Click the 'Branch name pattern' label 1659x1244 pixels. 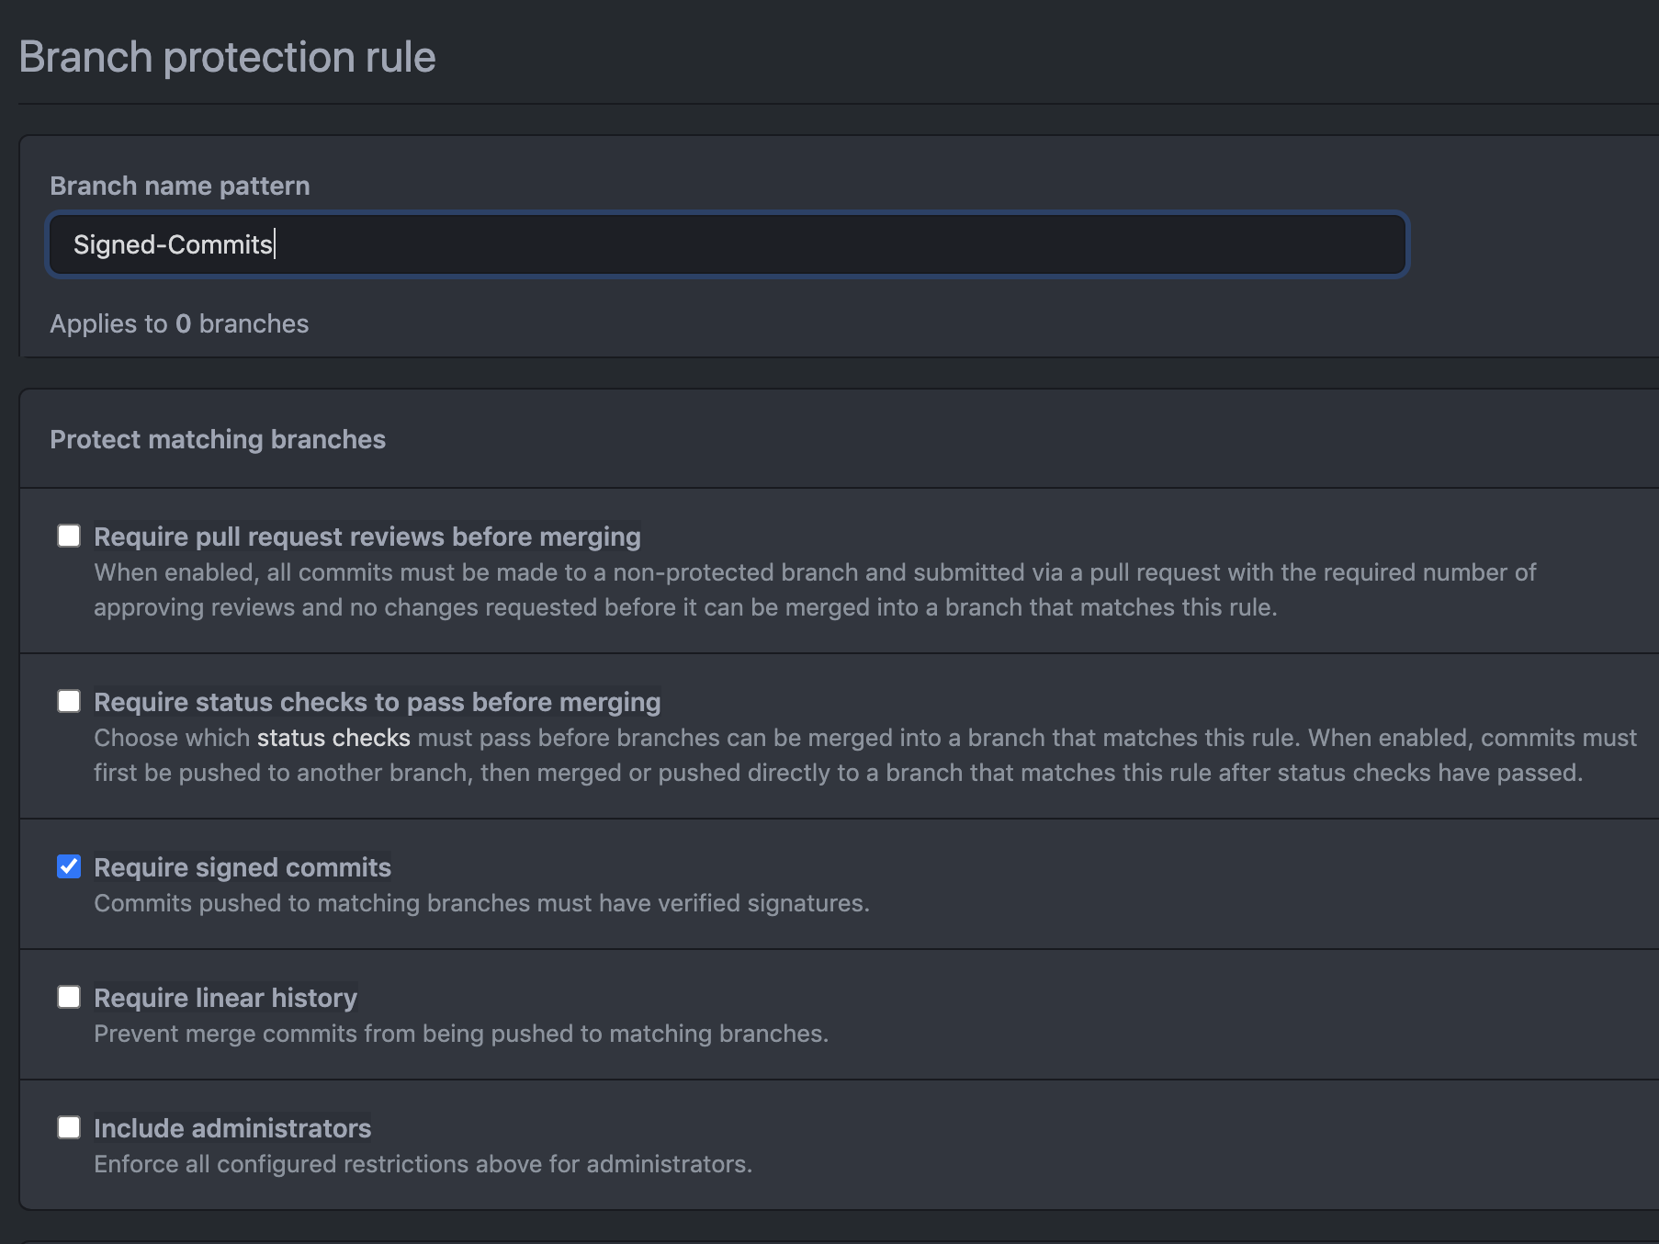point(180,186)
